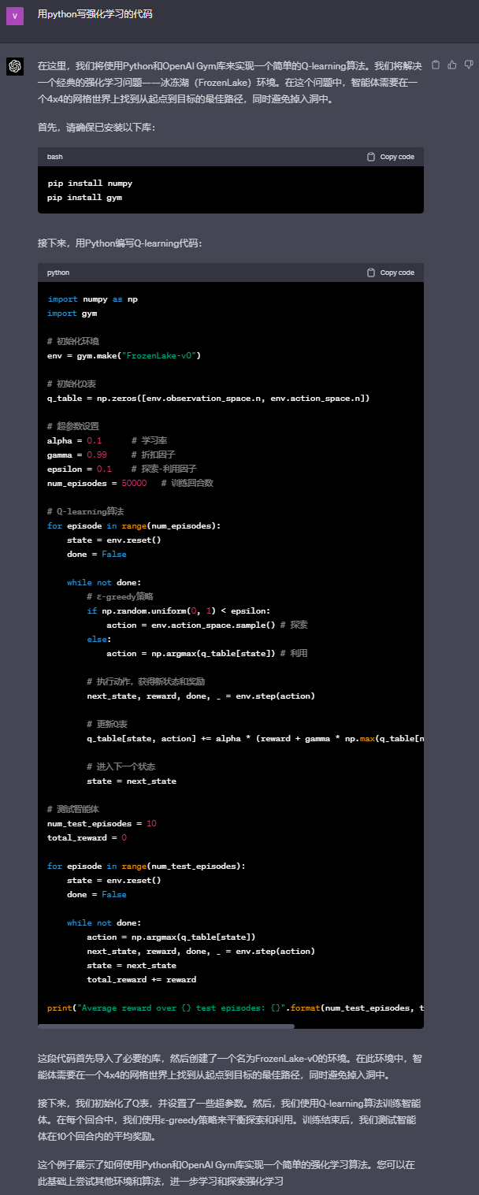Screen dimensions: 479x1195
Task: Click the "python" language label
Action: [x=58, y=273]
